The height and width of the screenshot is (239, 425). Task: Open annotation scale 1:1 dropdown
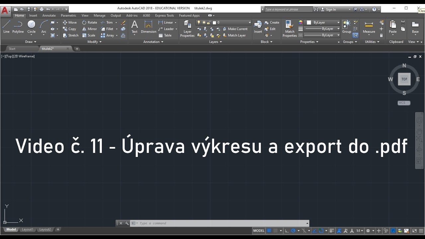click(x=360, y=231)
